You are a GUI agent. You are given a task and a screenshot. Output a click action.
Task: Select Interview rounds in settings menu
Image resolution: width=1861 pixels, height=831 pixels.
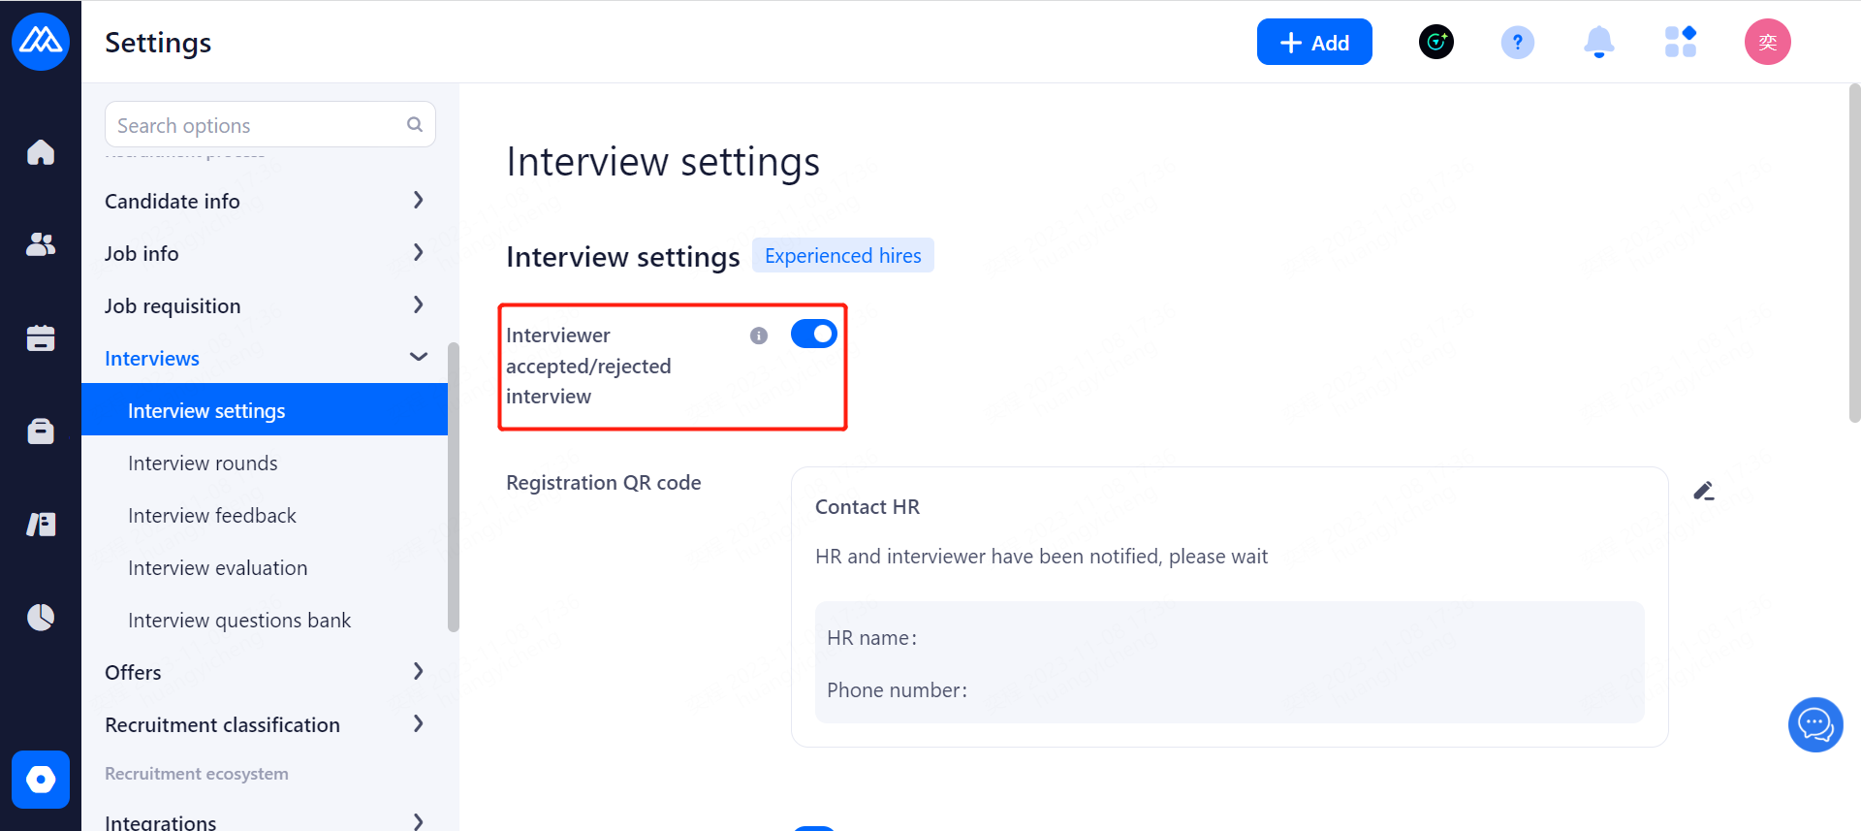point(203,463)
